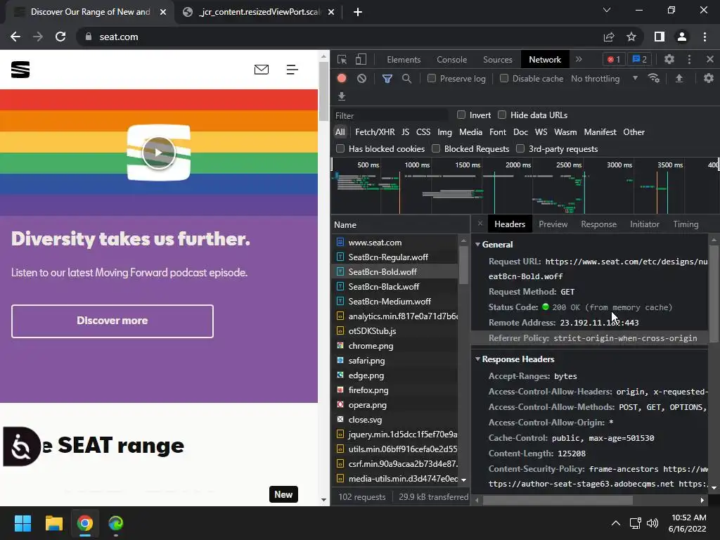Play the podcast video
Viewport: 720px width, 540px height.
pos(158,153)
